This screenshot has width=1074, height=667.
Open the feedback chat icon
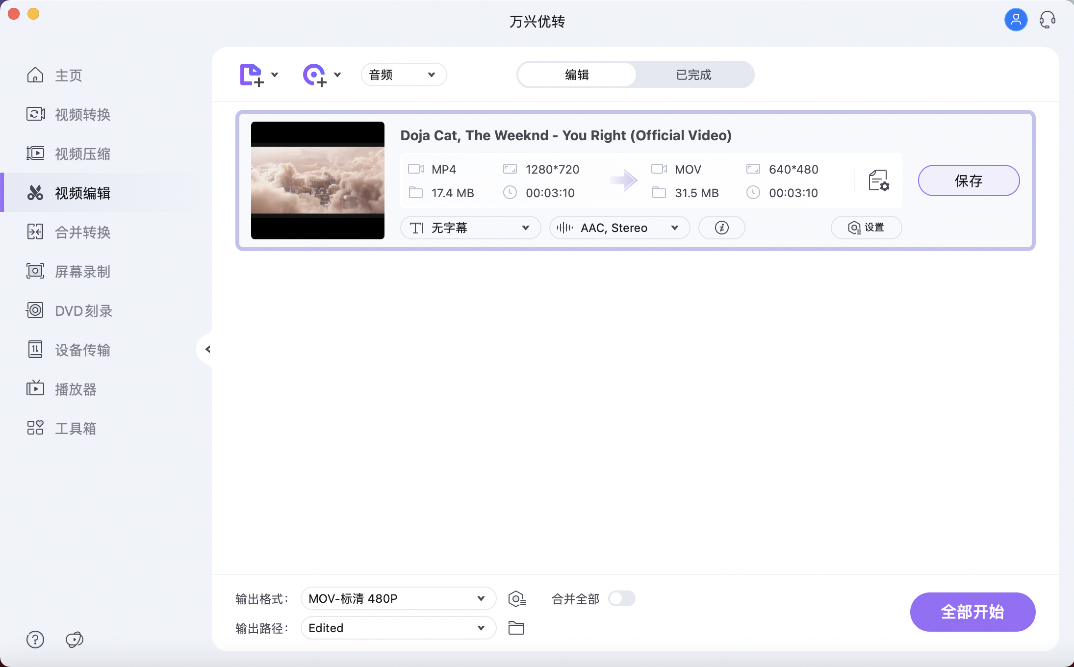pos(74,640)
